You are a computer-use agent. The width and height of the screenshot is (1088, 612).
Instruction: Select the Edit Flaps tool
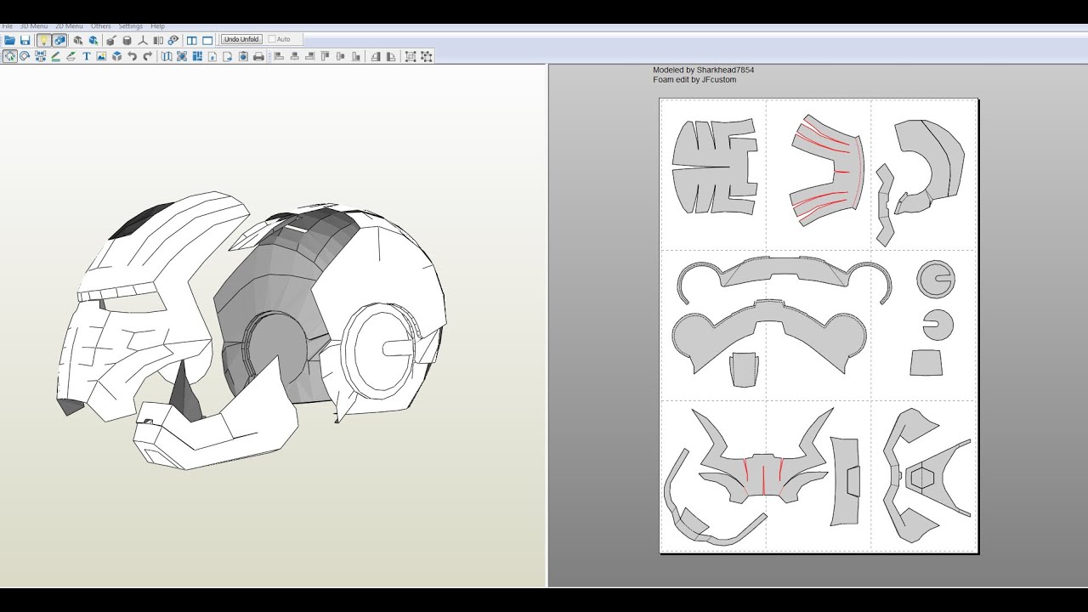[x=71, y=56]
